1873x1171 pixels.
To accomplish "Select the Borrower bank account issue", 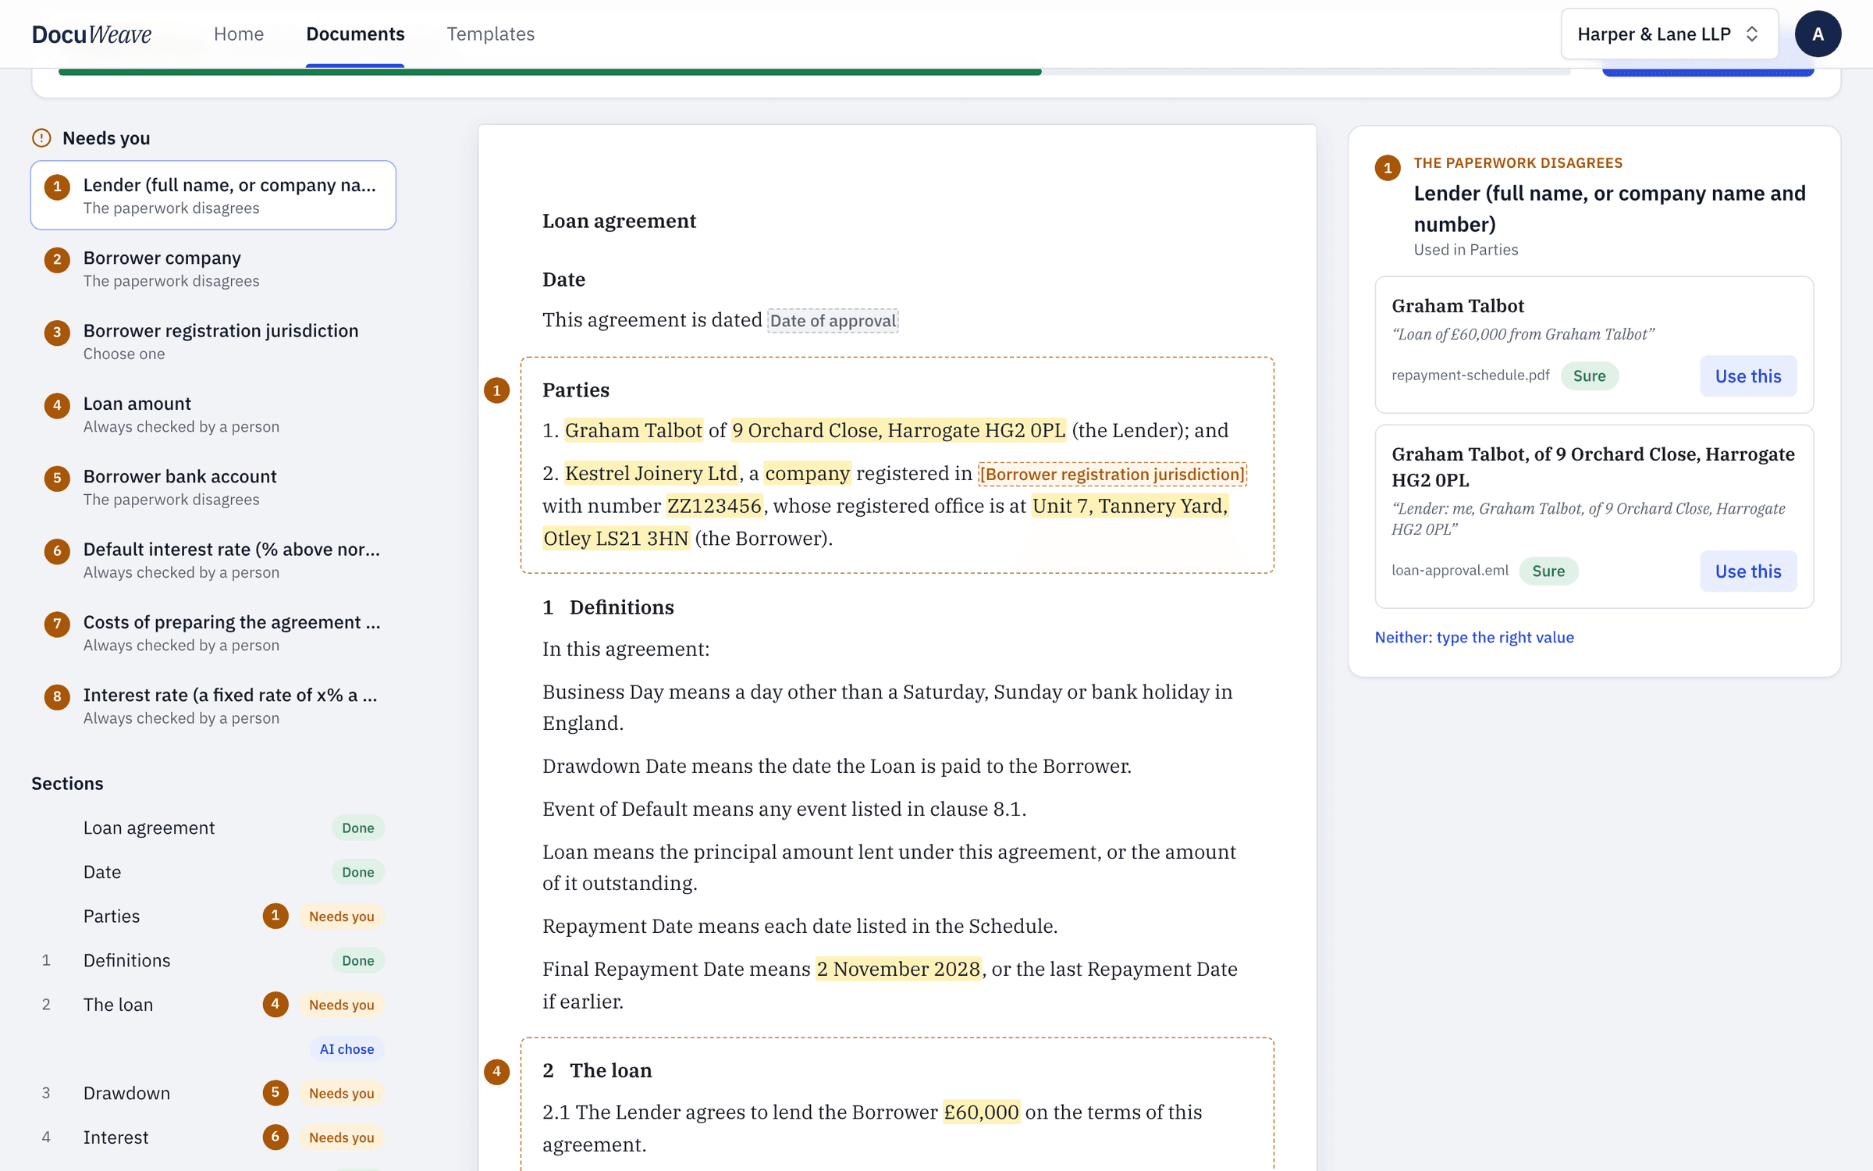I will tap(213, 486).
